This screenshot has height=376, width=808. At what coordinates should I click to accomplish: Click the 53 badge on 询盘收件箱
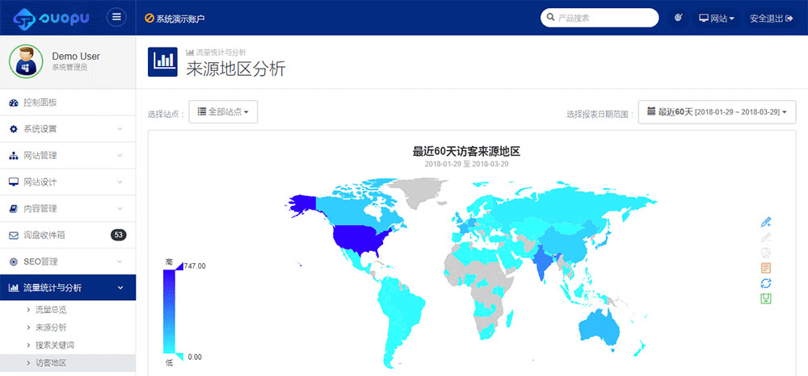click(119, 235)
